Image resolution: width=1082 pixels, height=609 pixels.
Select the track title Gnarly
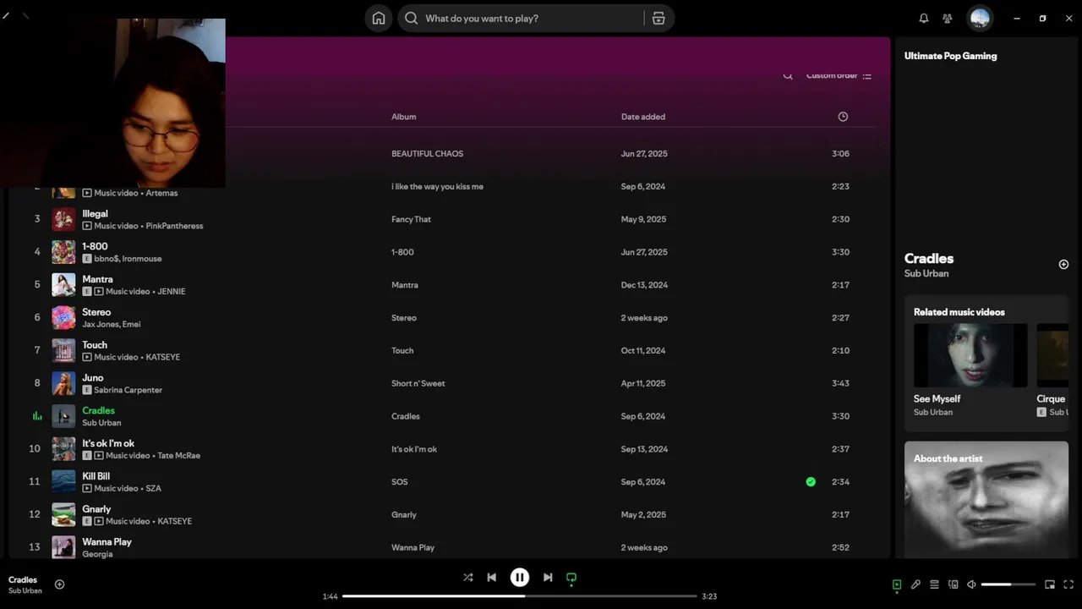pyautogui.click(x=96, y=509)
